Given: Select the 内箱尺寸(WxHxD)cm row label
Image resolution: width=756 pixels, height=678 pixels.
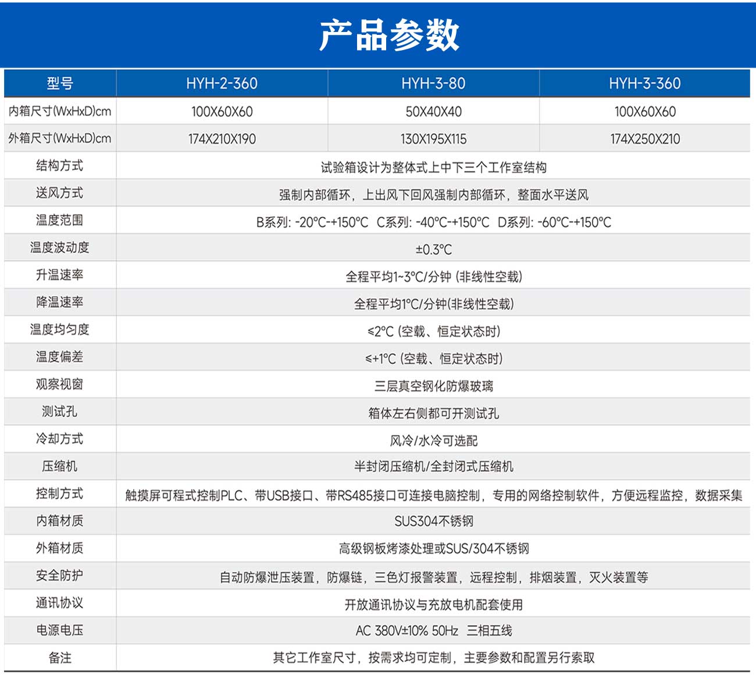Looking at the screenshot, I should pyautogui.click(x=60, y=111).
